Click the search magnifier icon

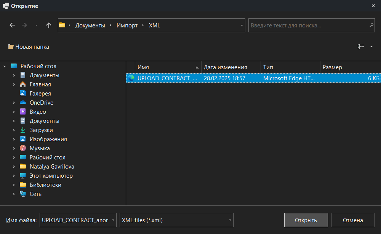[x=371, y=25]
